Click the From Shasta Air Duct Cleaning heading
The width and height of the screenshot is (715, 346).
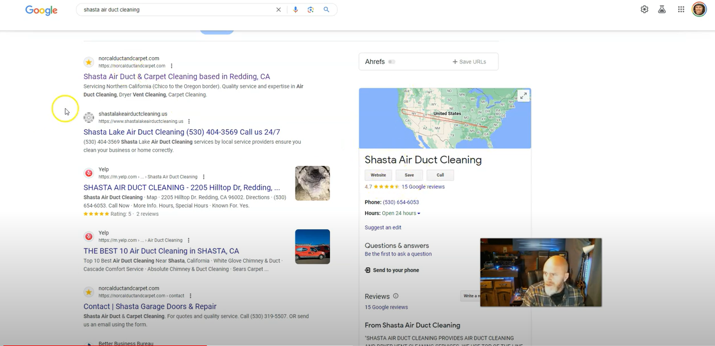(412, 326)
